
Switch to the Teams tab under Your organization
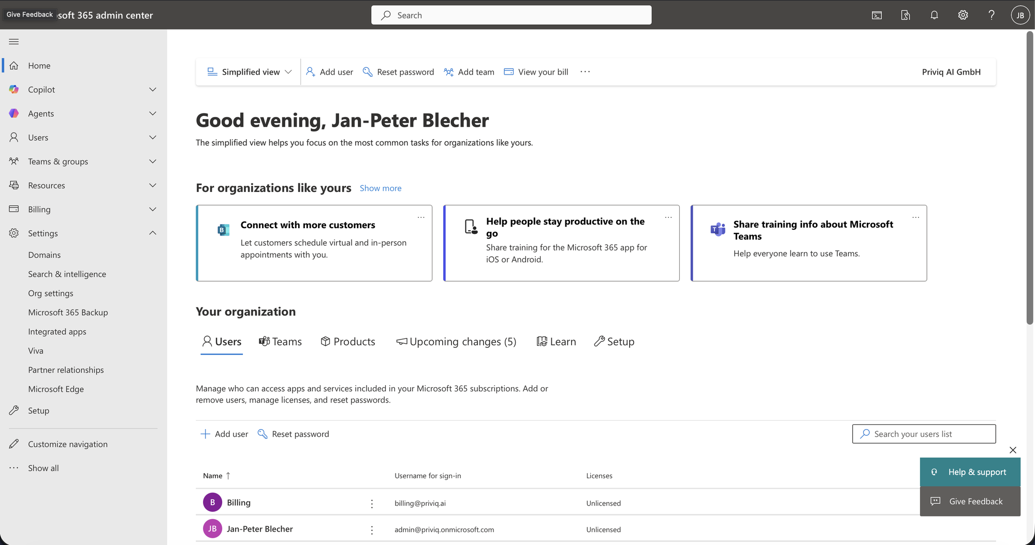coord(280,342)
